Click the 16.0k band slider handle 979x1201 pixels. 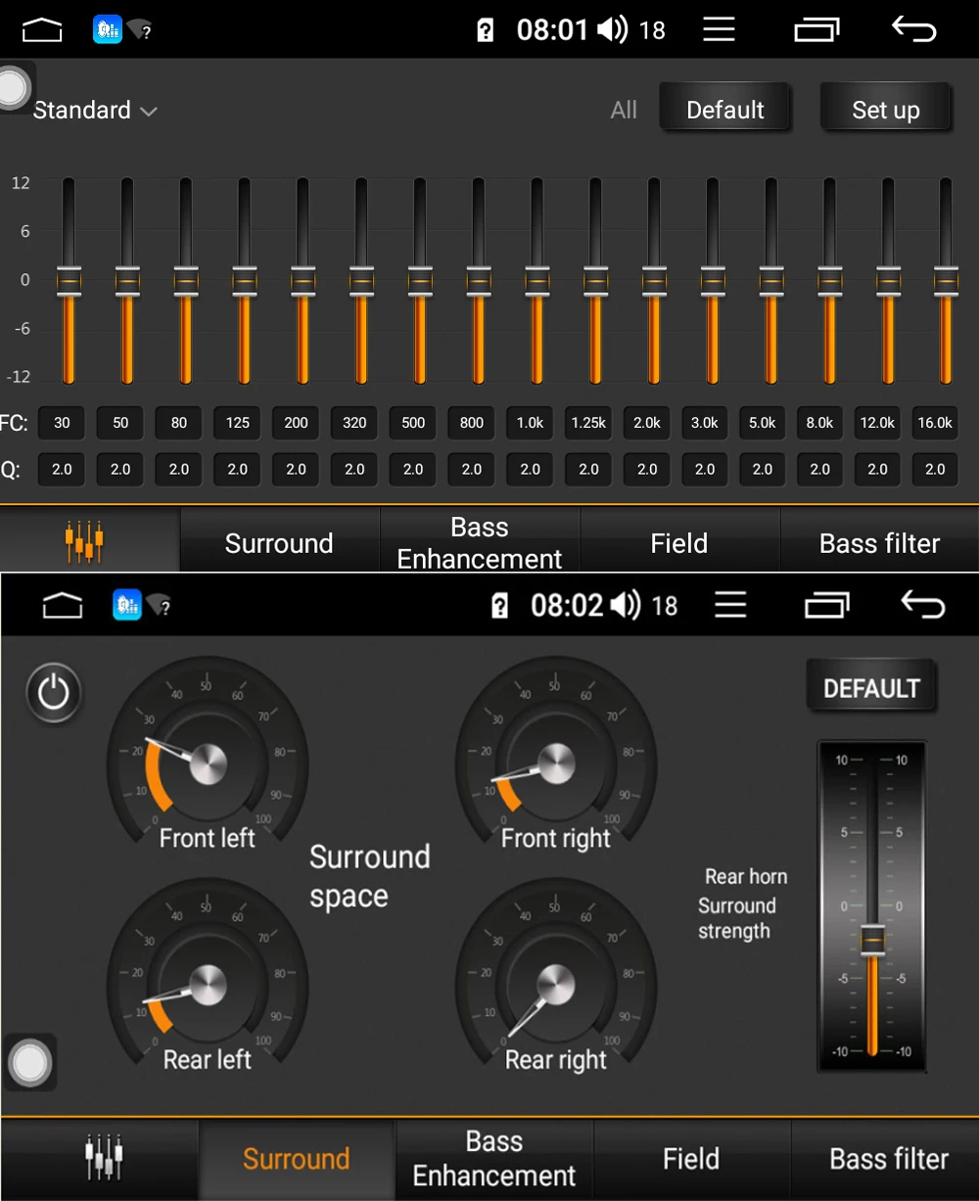pyautogui.click(x=946, y=282)
